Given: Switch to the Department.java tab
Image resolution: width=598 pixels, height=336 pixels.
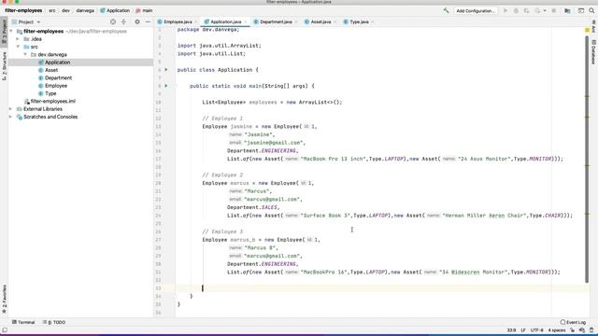Looking at the screenshot, I should pyautogui.click(x=277, y=22).
